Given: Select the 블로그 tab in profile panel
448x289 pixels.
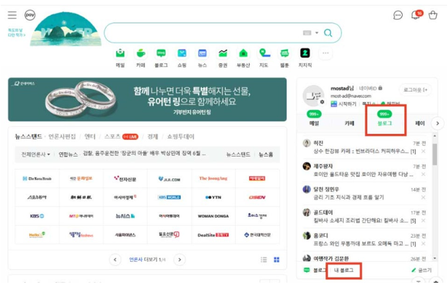Looking at the screenshot, I should coord(385,123).
